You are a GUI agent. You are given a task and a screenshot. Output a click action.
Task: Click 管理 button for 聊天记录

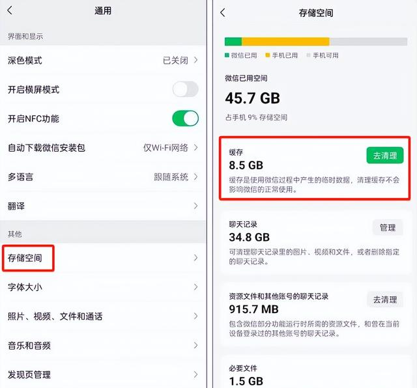pyautogui.click(x=388, y=227)
